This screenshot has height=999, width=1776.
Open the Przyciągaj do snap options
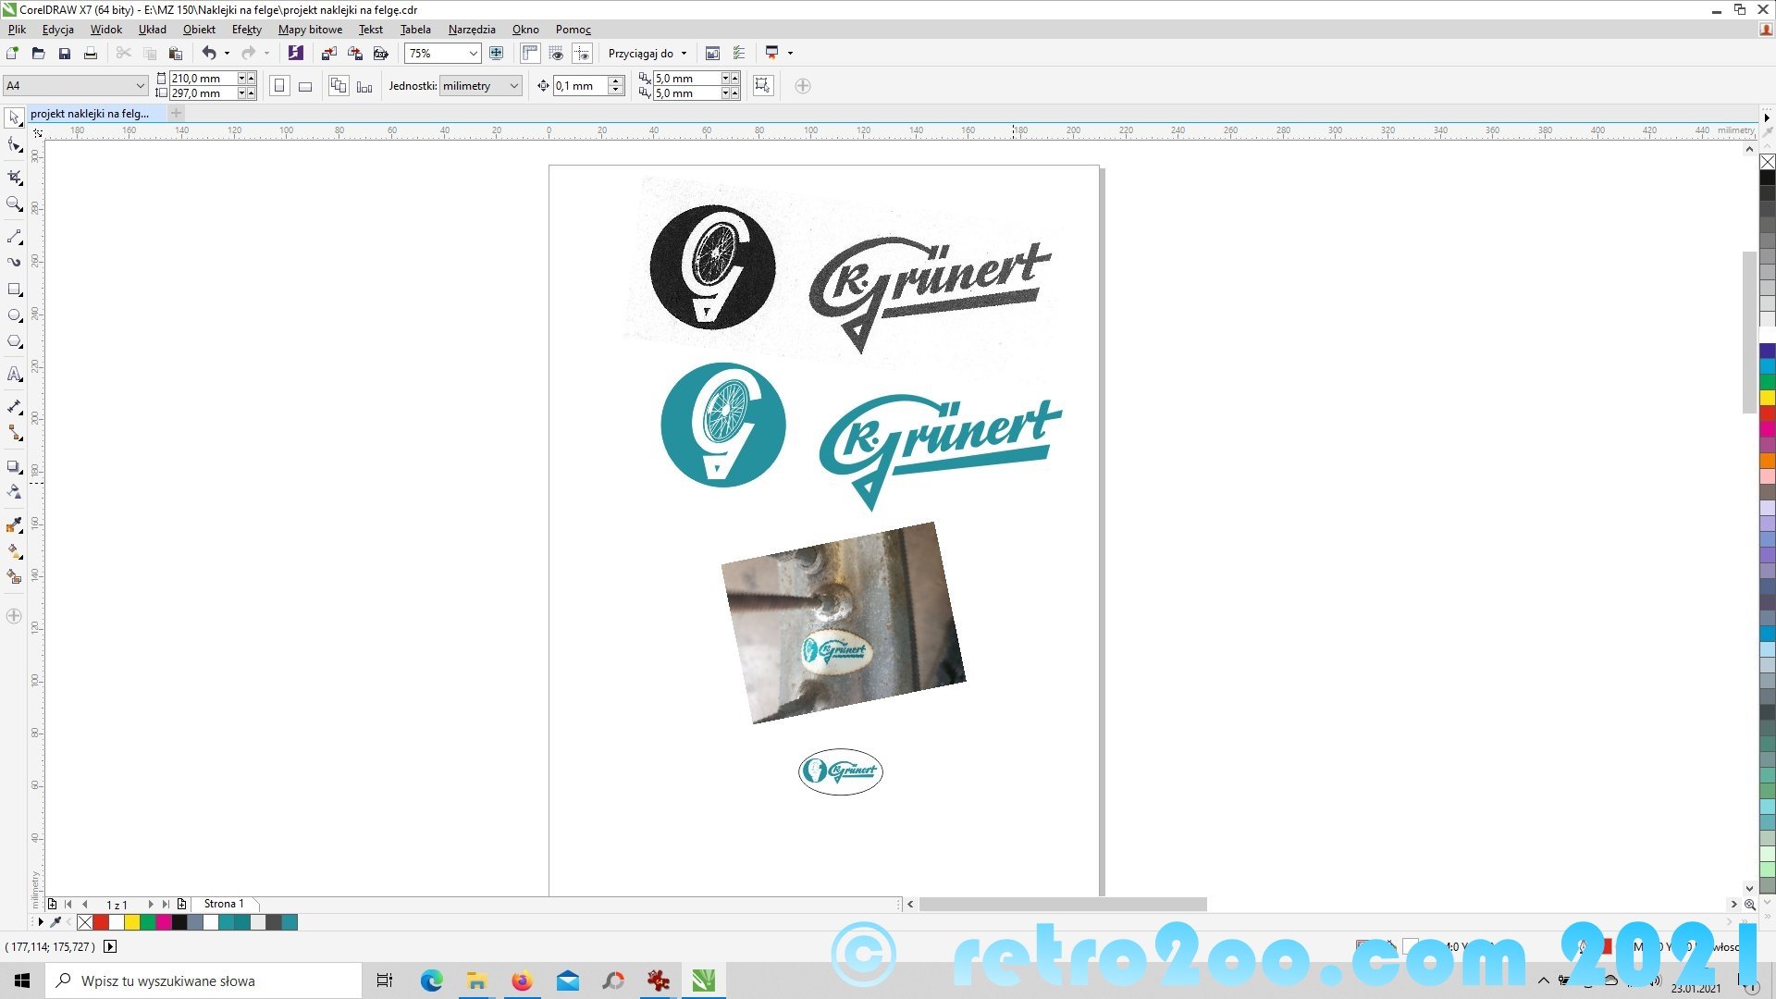point(647,54)
